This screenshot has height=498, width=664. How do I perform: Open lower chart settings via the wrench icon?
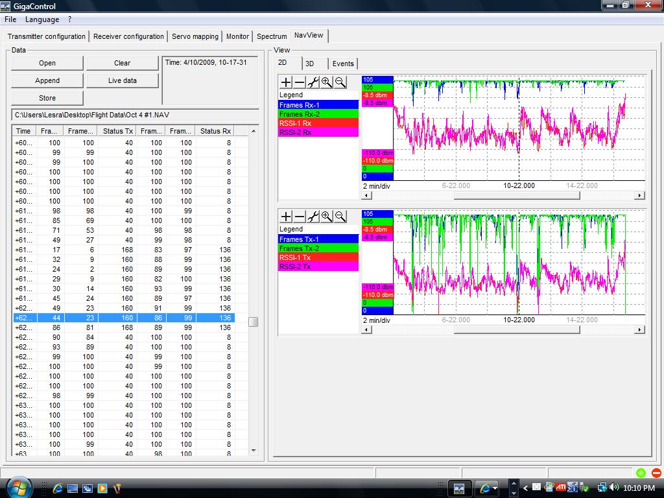point(313,217)
